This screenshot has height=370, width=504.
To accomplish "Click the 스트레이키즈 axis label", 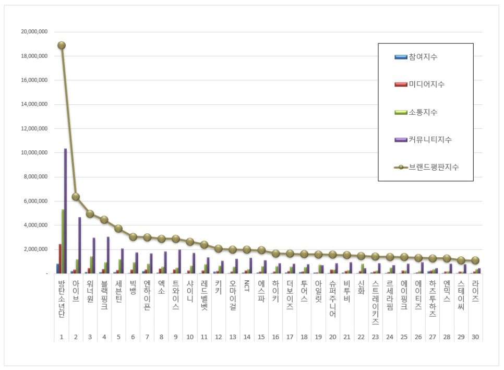I will coord(375,302).
